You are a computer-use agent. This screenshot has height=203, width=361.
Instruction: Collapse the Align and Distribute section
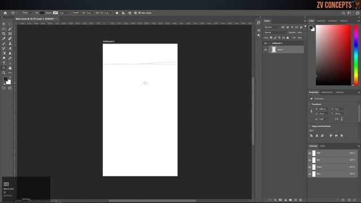[310, 126]
